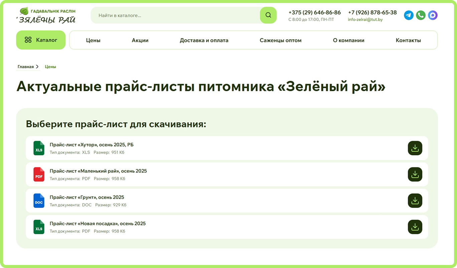Select Саженцы оптом in navigation

[281, 40]
